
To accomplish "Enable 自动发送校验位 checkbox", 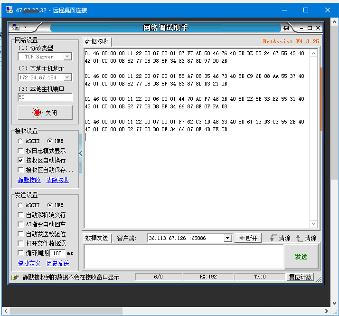I will click(20, 234).
